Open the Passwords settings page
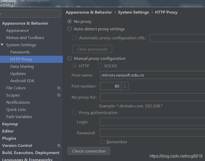Viewport: 205px width, 161px height. point(20,52)
